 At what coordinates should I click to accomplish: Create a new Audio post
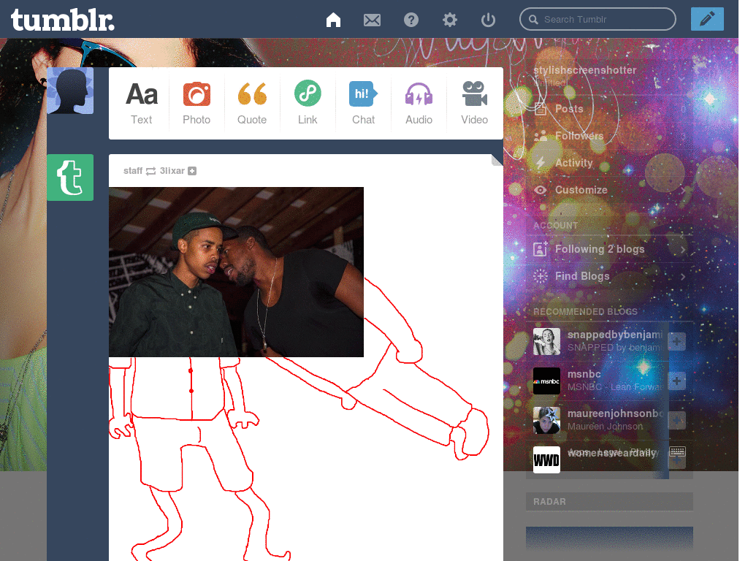(419, 103)
